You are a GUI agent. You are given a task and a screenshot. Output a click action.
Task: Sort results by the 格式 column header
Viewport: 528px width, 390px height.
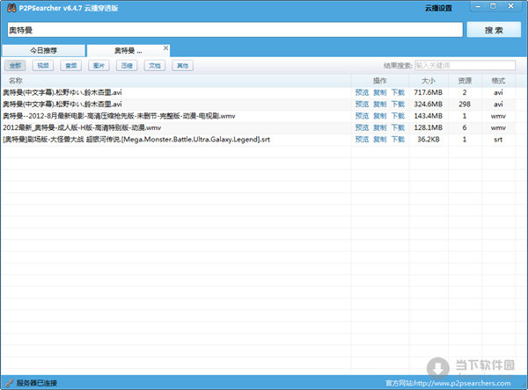coord(498,80)
